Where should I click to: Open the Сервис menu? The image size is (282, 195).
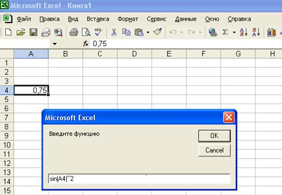[156, 19]
